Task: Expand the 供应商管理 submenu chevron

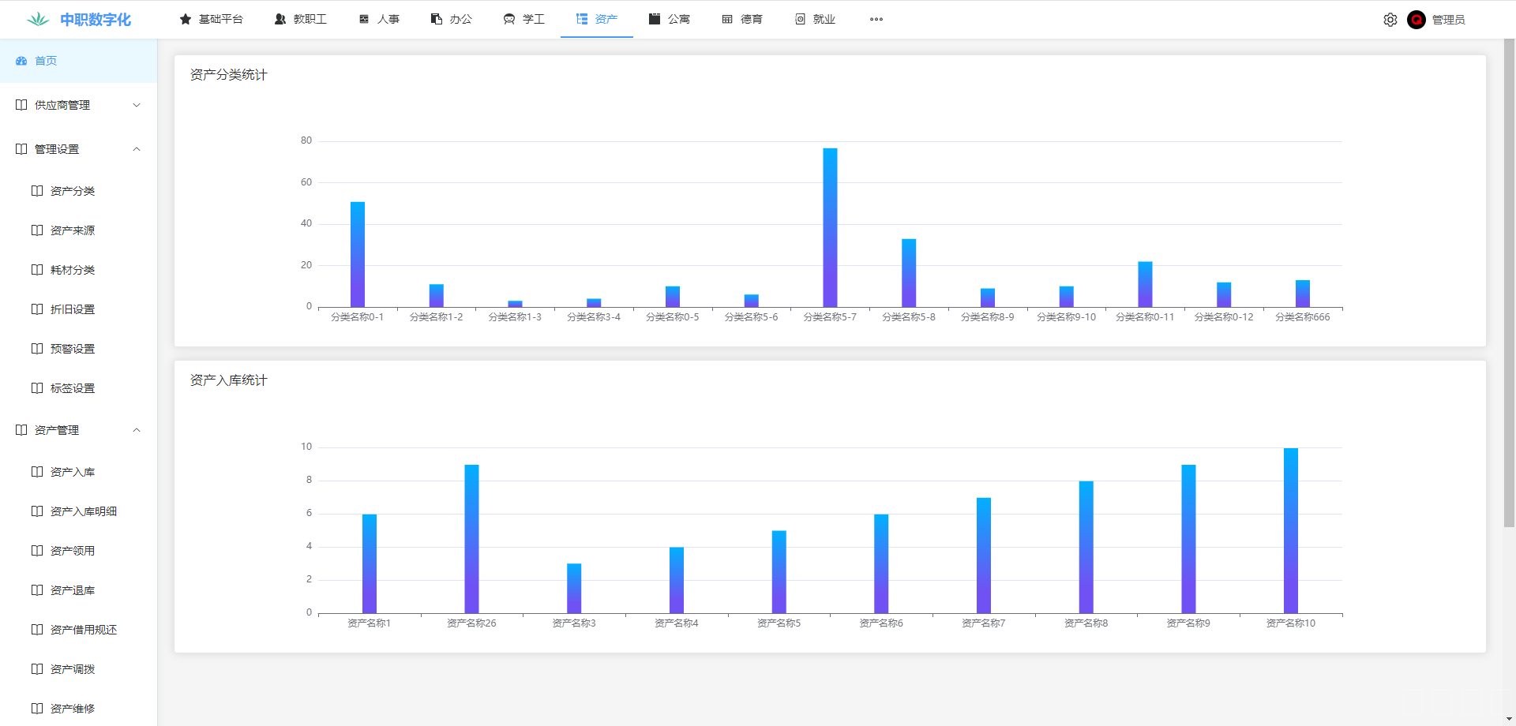Action: (x=137, y=105)
